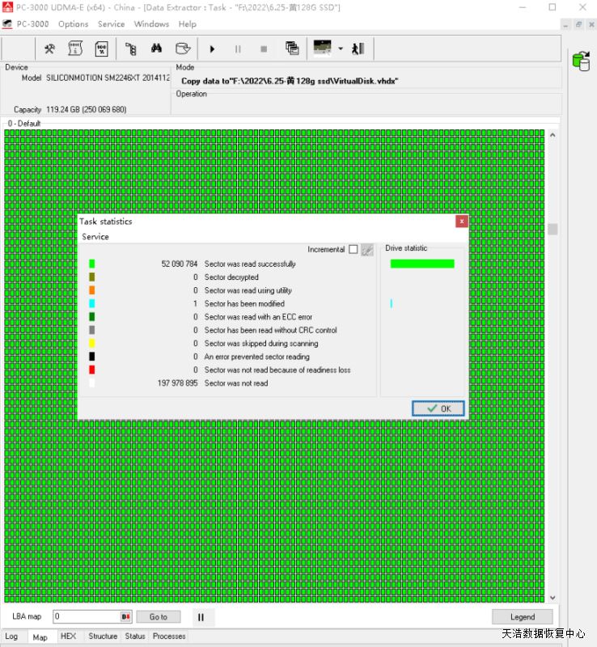Click the LBA map input field
597x647 pixels.
tap(87, 617)
